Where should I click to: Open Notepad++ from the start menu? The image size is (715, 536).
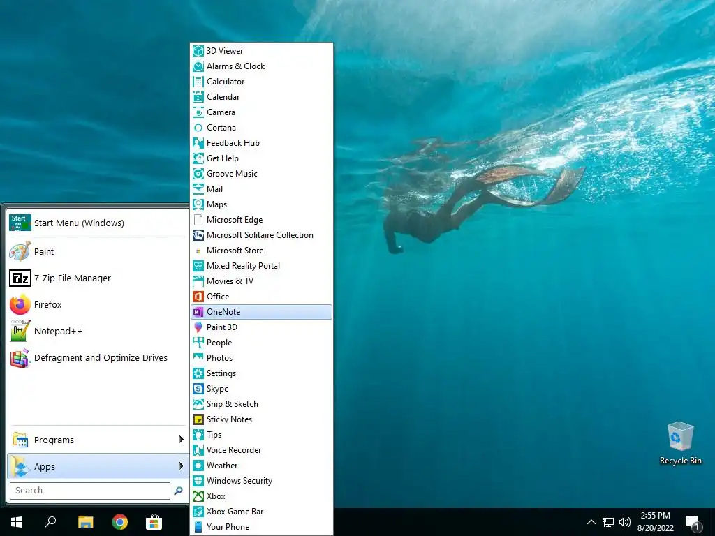click(x=98, y=332)
